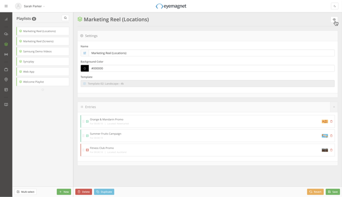
Task: Select Syncplay playlist
Action: tap(43, 61)
